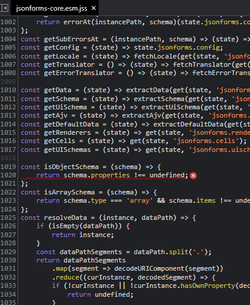Viewport: 250px width, 305px height.
Task: Click the red error icon on line 1020
Action: coord(193,176)
